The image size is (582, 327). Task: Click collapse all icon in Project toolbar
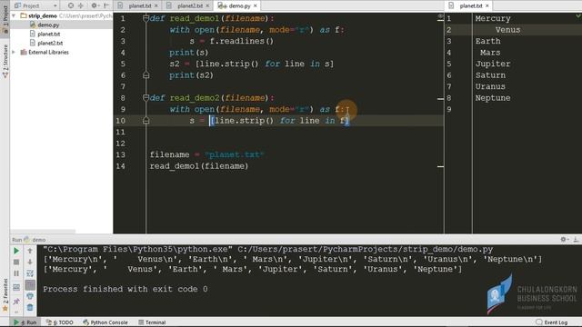coord(81,5)
